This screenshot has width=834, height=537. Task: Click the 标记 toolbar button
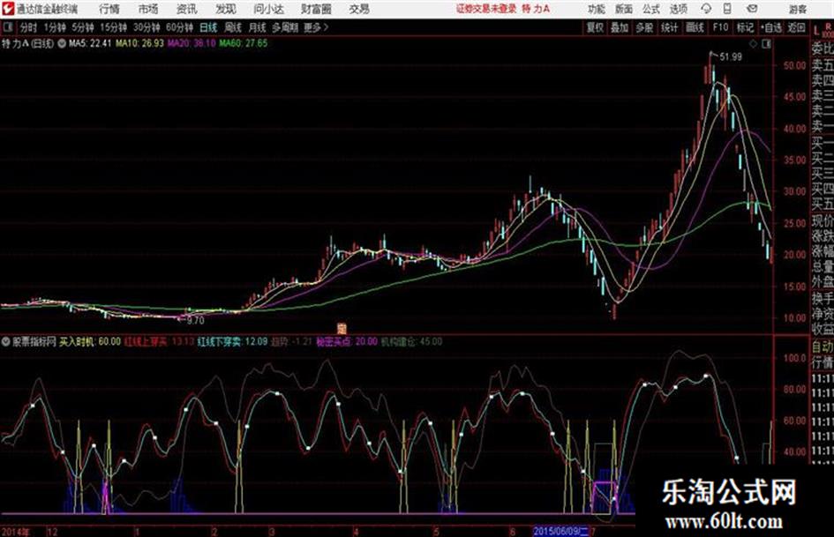click(745, 27)
